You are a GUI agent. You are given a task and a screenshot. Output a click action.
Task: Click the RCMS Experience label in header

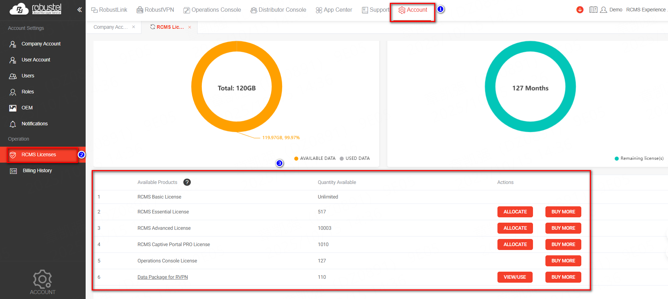[x=646, y=10]
